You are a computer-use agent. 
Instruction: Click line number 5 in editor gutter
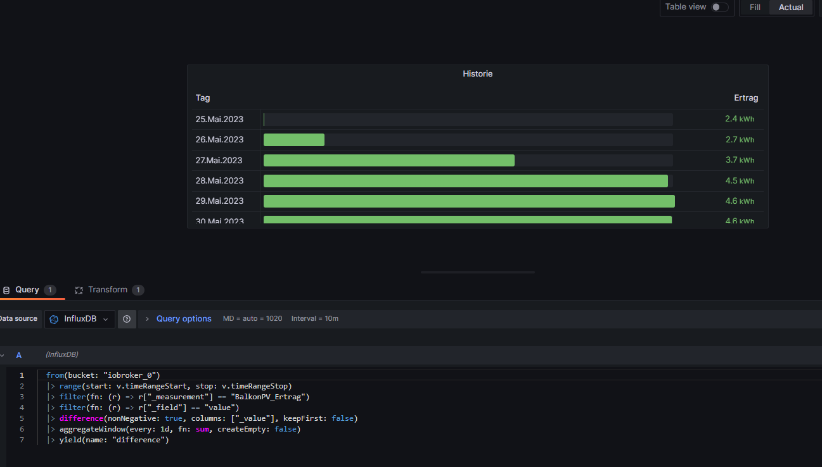(22, 418)
